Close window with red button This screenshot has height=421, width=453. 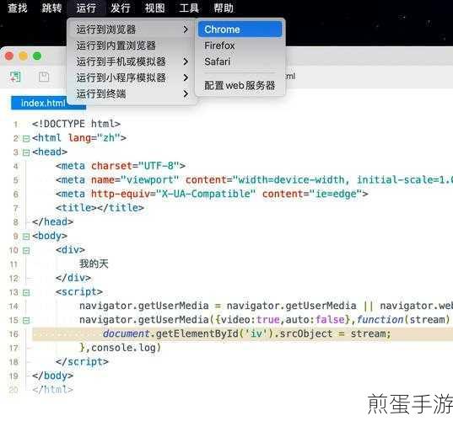(x=9, y=56)
